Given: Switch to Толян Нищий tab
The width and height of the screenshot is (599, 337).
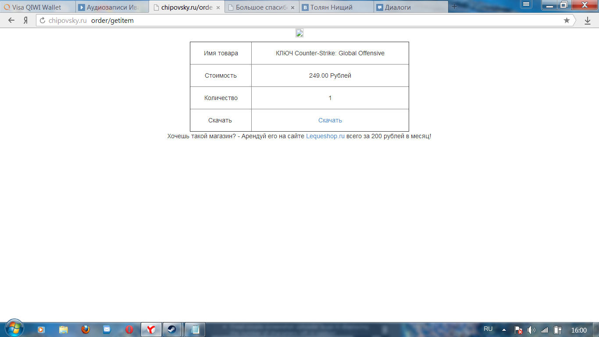Looking at the screenshot, I should 336,7.
